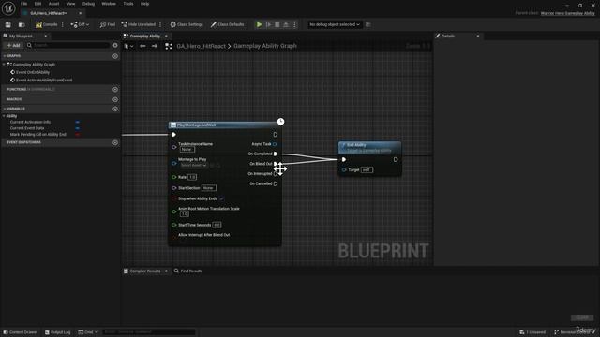
Task: Open Class Settings
Action: pos(187,24)
